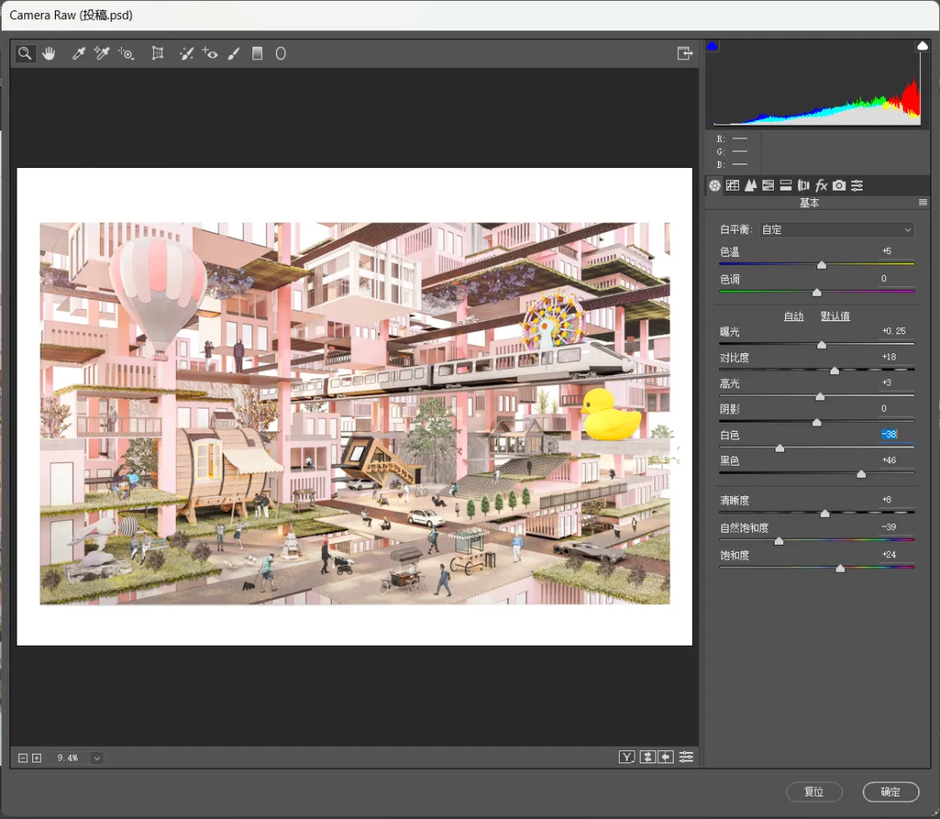Switch to the Tone Curve tab
This screenshot has width=940, height=819.
pos(733,185)
